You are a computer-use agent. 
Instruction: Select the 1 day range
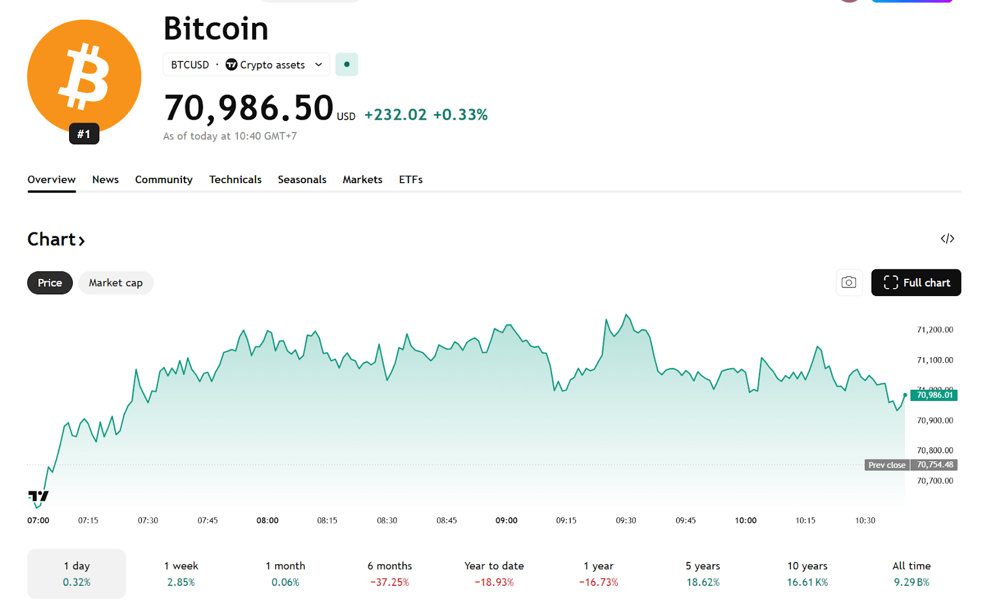[76, 574]
